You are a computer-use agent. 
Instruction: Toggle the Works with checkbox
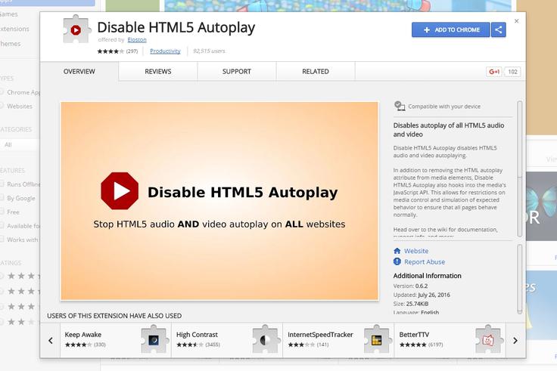click(2, 240)
